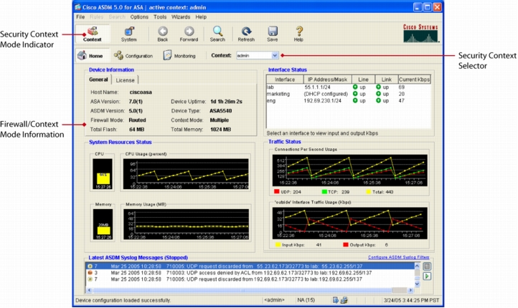Select the last 710005 syslog message row
Viewport: 518px width, 308px height.
coord(250,279)
